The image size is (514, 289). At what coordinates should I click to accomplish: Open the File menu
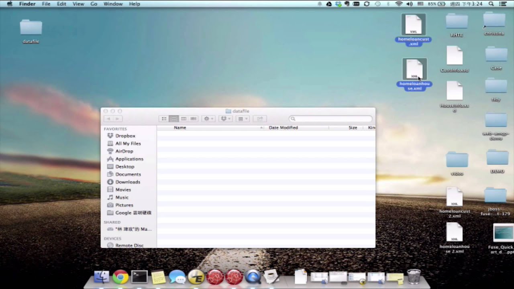(x=46, y=4)
